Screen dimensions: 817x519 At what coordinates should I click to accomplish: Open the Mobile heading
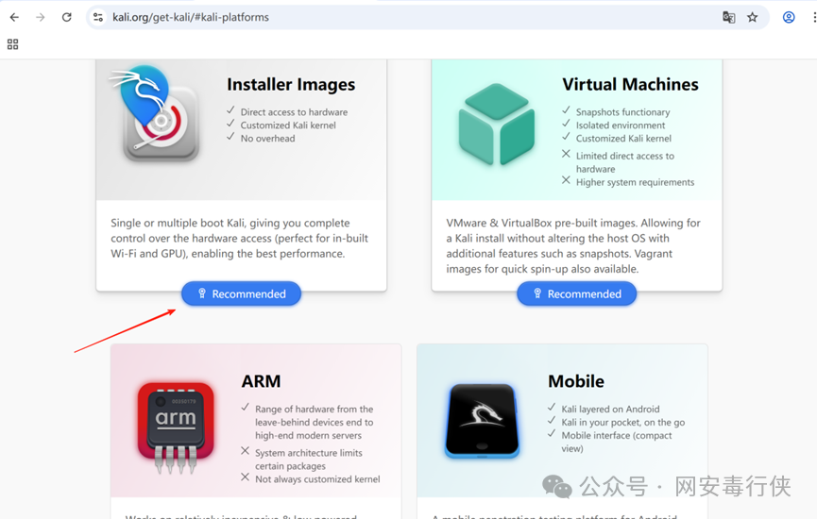coord(576,381)
